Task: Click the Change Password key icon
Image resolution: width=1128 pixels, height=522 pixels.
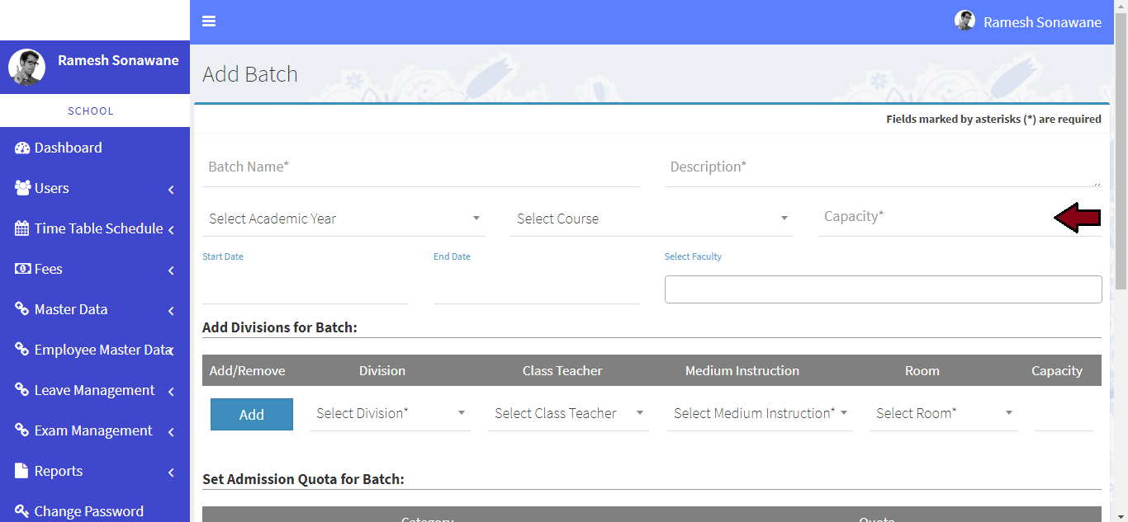Action: (22, 511)
